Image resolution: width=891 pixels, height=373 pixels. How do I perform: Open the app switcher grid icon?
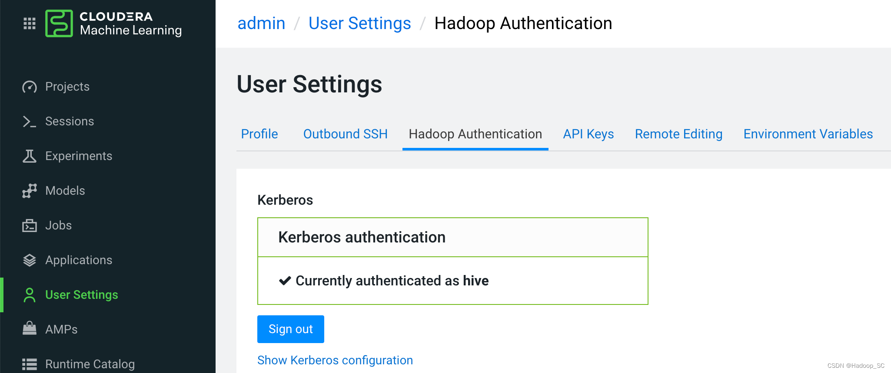tap(30, 23)
